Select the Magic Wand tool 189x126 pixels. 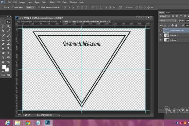tap(9, 26)
